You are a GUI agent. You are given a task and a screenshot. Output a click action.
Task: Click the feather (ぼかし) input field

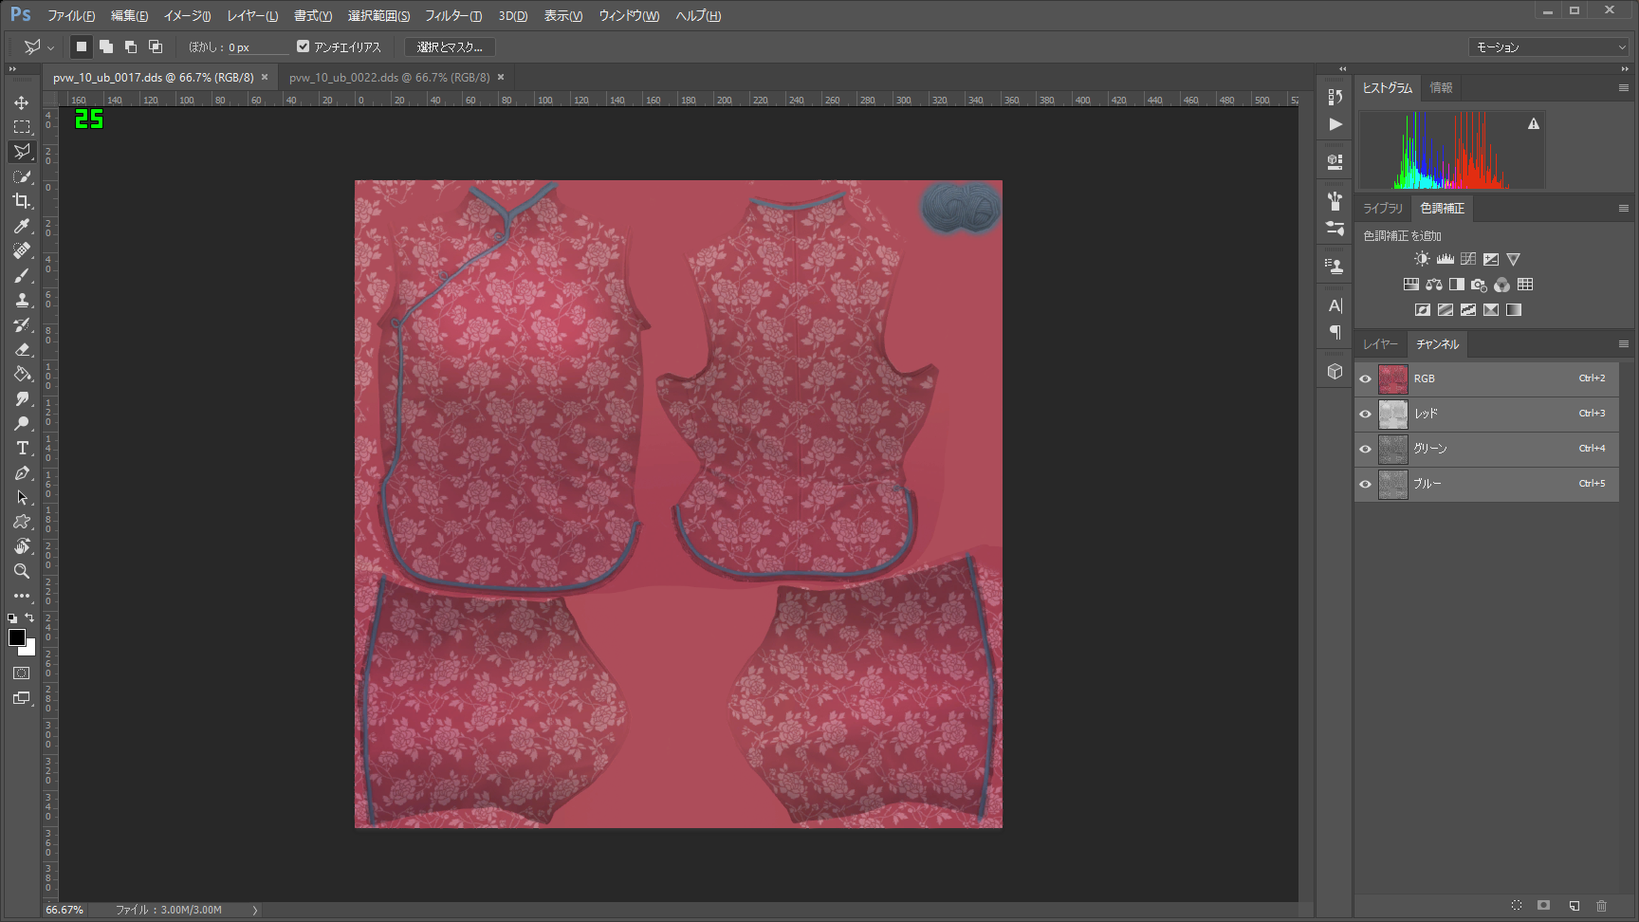(256, 47)
